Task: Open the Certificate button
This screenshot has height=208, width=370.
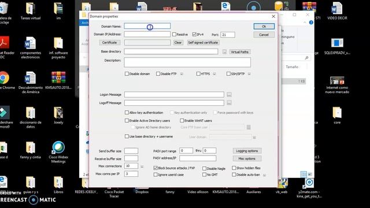Action: [x=109, y=42]
